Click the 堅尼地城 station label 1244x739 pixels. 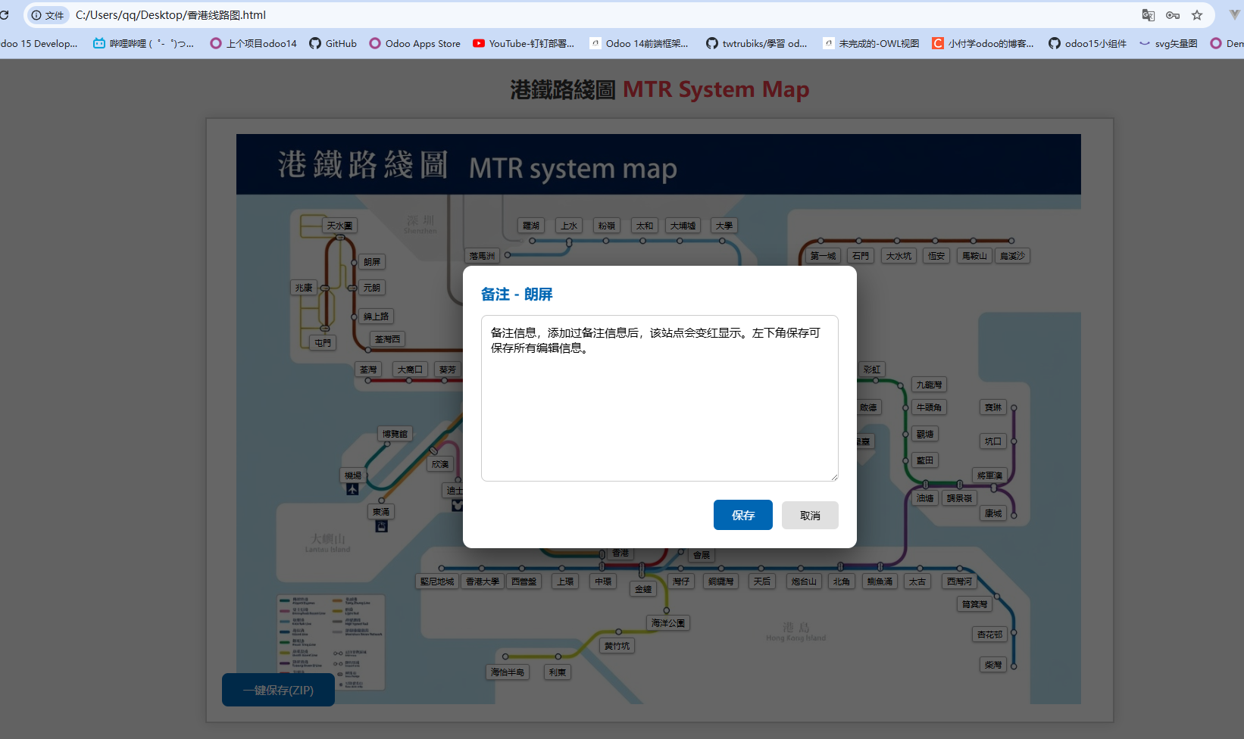[437, 582]
